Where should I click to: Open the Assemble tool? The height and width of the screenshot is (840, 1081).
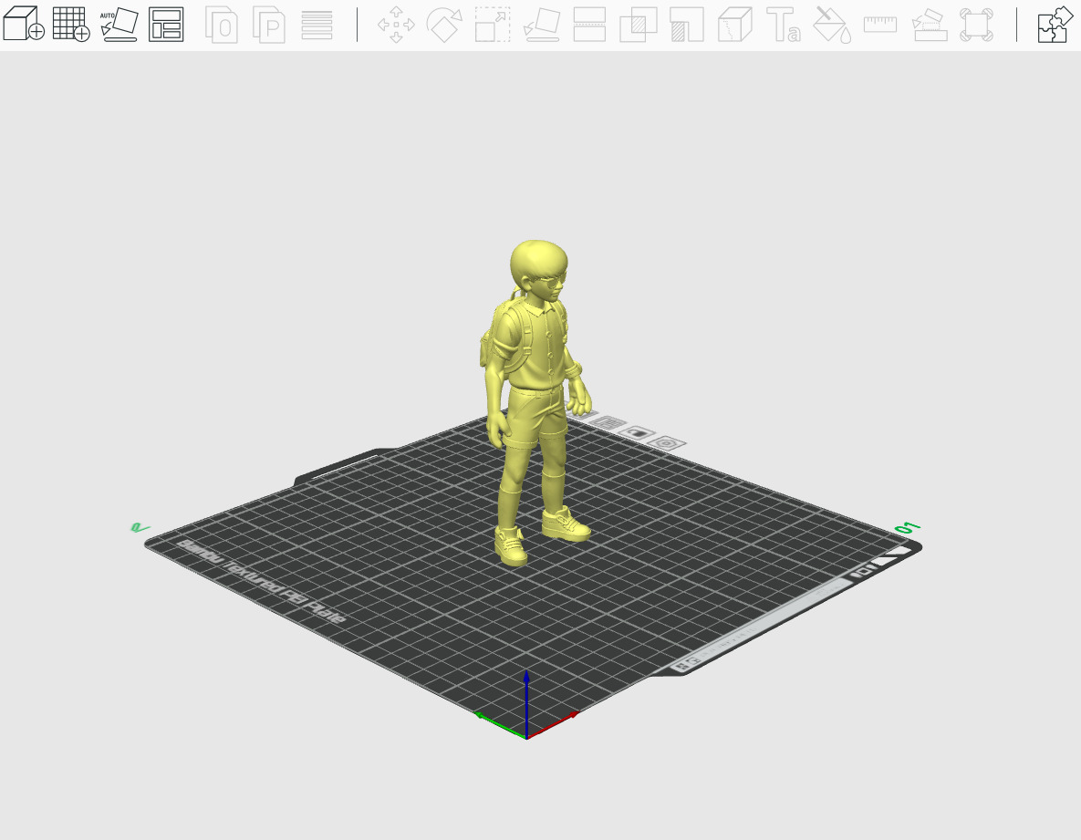[x=930, y=25]
